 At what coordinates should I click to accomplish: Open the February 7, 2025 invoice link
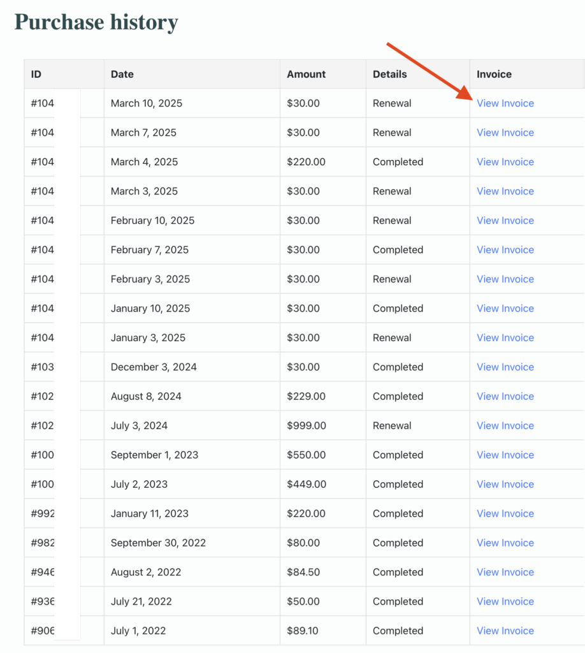tap(505, 250)
